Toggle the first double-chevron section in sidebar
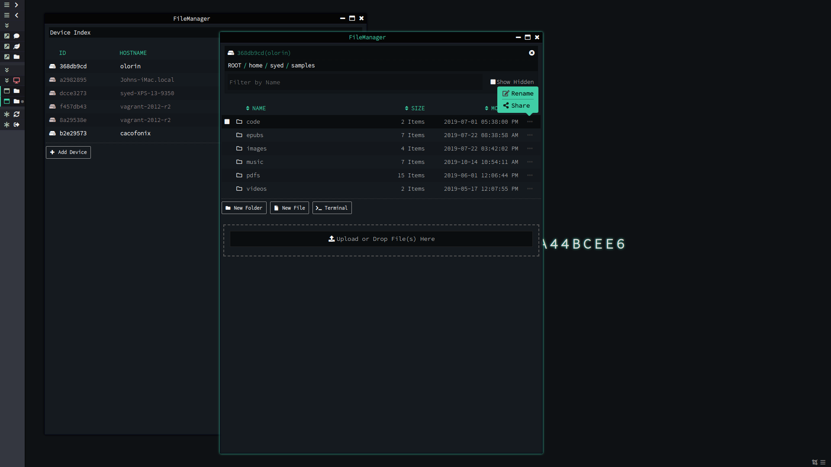 (x=6, y=26)
